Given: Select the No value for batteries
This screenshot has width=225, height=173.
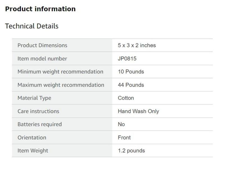Looking at the screenshot, I should click(x=121, y=124).
